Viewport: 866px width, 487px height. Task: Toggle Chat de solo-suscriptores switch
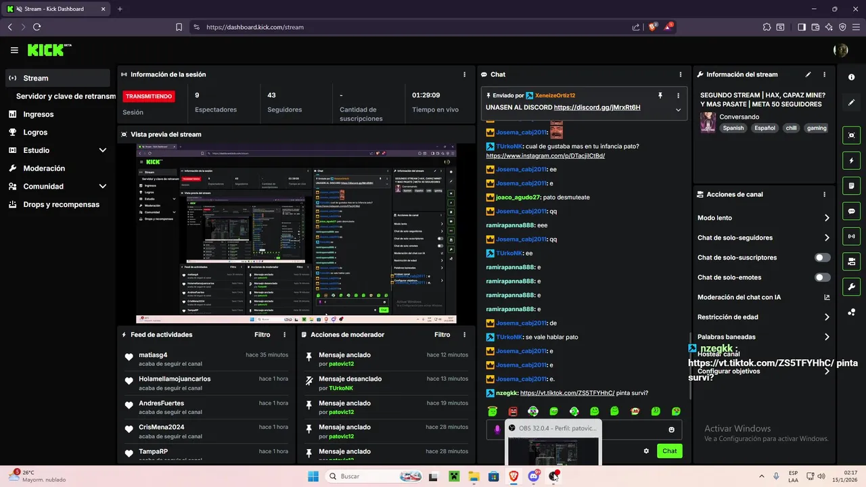823,258
